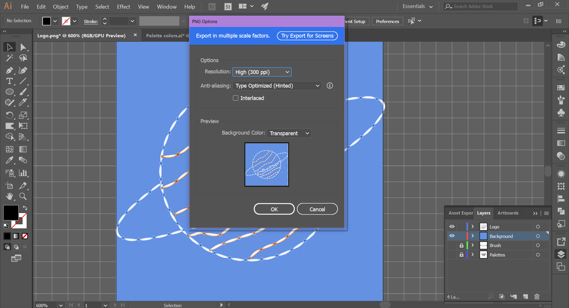This screenshot has height=308, width=569.
Task: Delete selection with Layers trash icon
Action: [x=537, y=296]
